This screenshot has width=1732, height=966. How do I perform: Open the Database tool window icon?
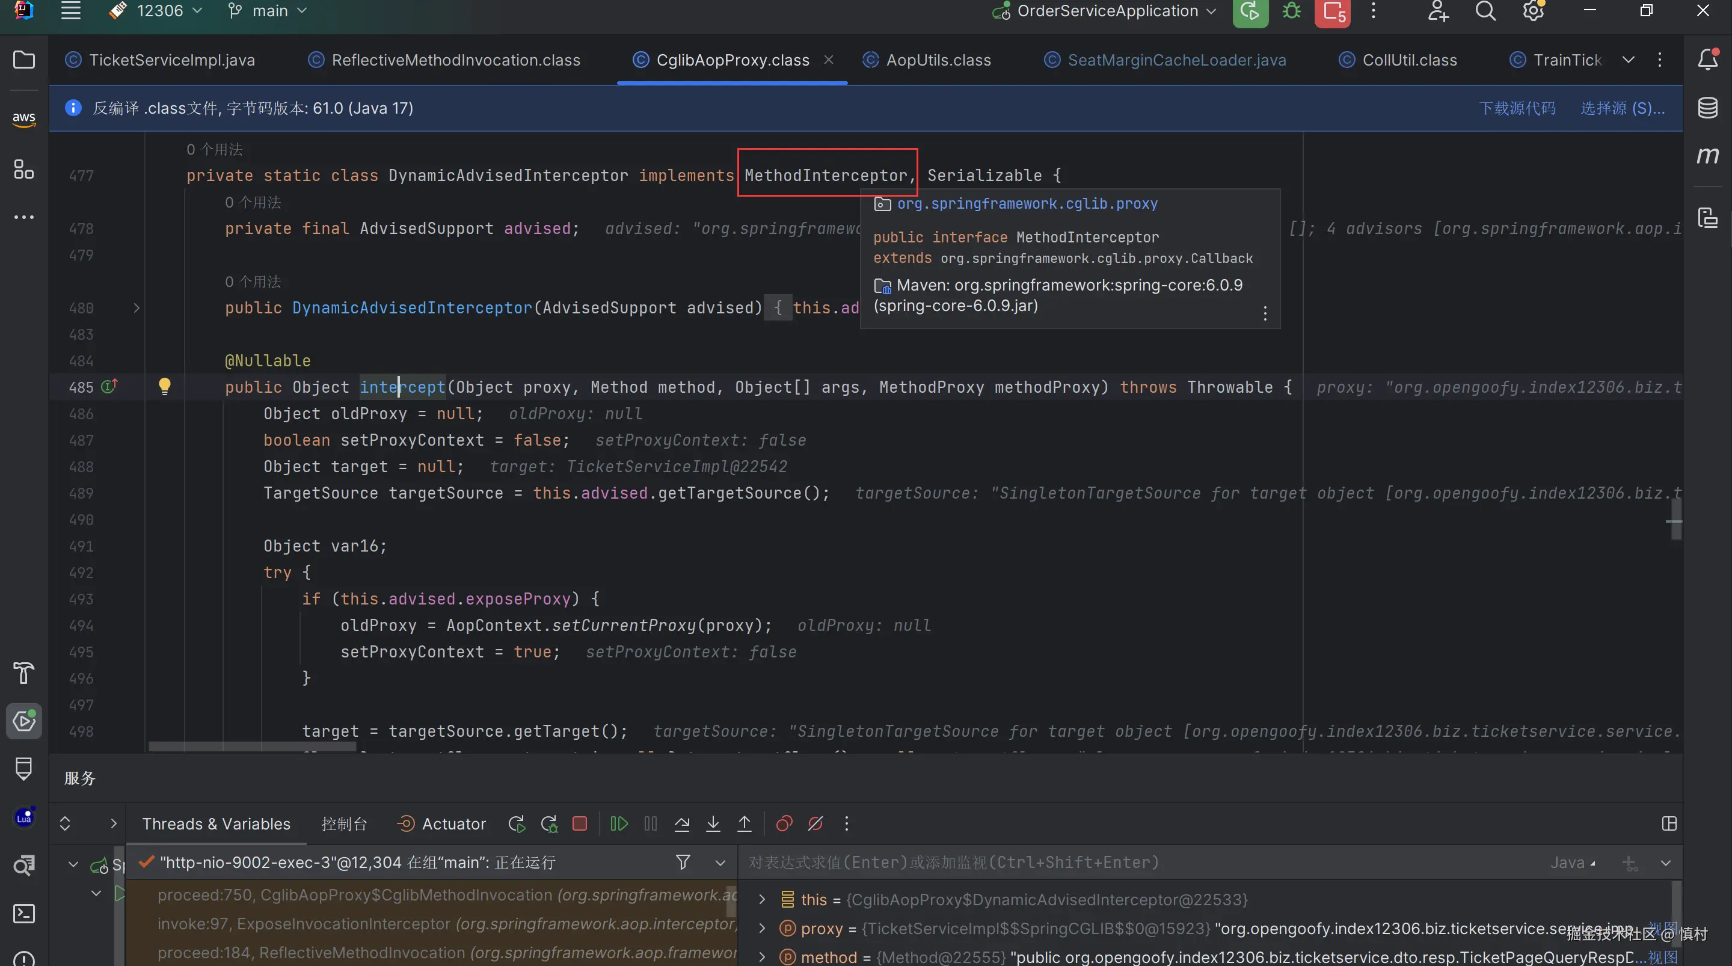pyautogui.click(x=1707, y=108)
